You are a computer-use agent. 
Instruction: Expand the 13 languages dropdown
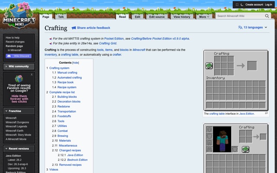coord(252,27)
